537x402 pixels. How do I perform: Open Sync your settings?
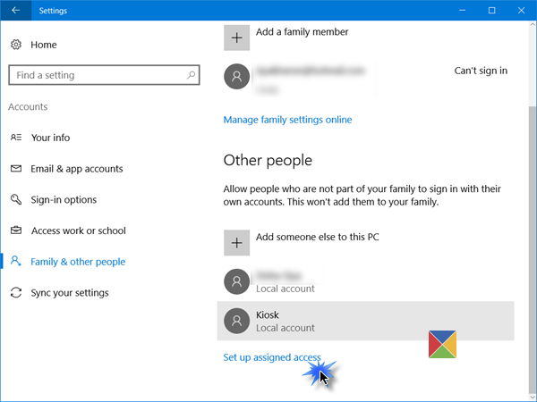(x=70, y=293)
